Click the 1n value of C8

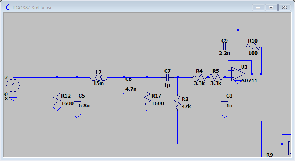(x=229, y=106)
